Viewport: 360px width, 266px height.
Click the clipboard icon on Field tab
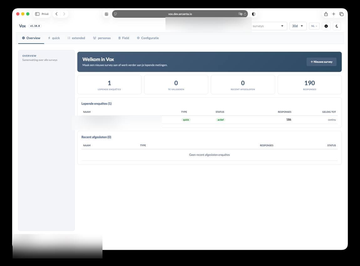119,38
